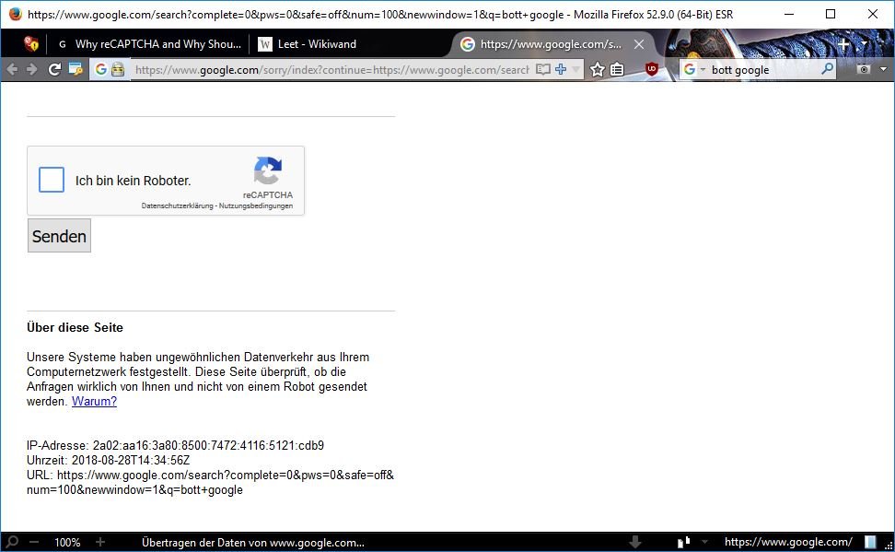Click the status bar document pages icon
The width and height of the screenshot is (895, 552).
684,542
